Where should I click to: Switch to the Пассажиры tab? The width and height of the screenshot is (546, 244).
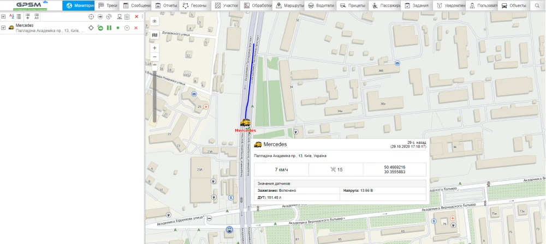click(384, 5)
